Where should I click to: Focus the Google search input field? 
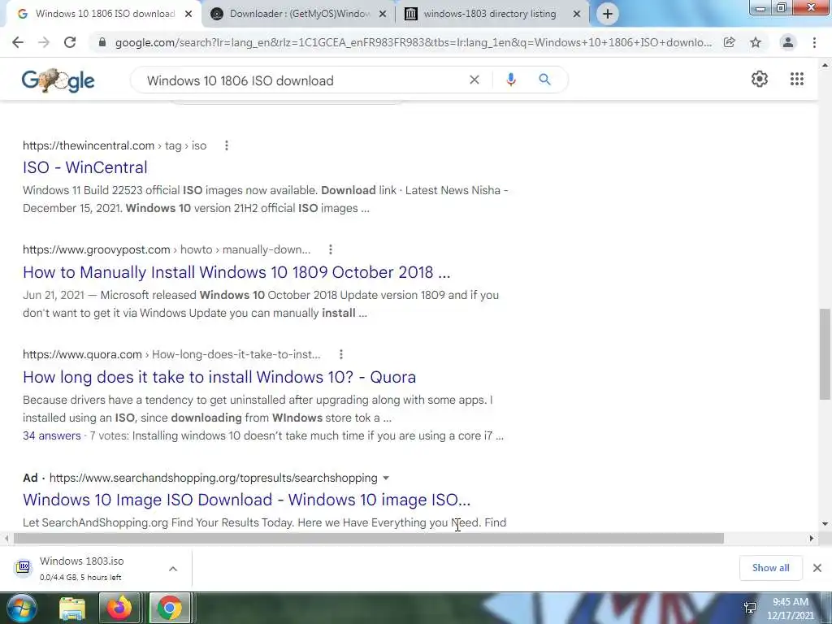[x=305, y=80]
